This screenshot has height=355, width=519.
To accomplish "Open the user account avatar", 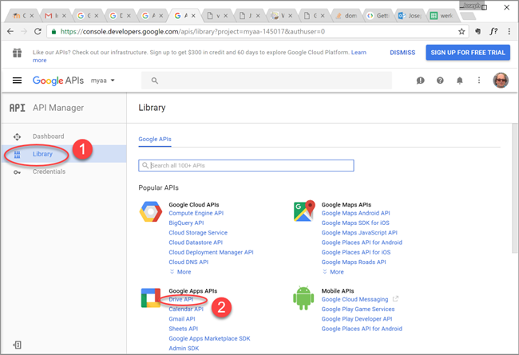I will click(501, 81).
